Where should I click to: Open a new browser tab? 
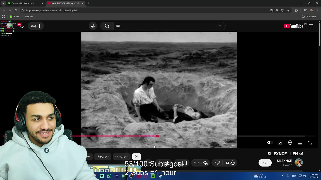coord(89,3)
